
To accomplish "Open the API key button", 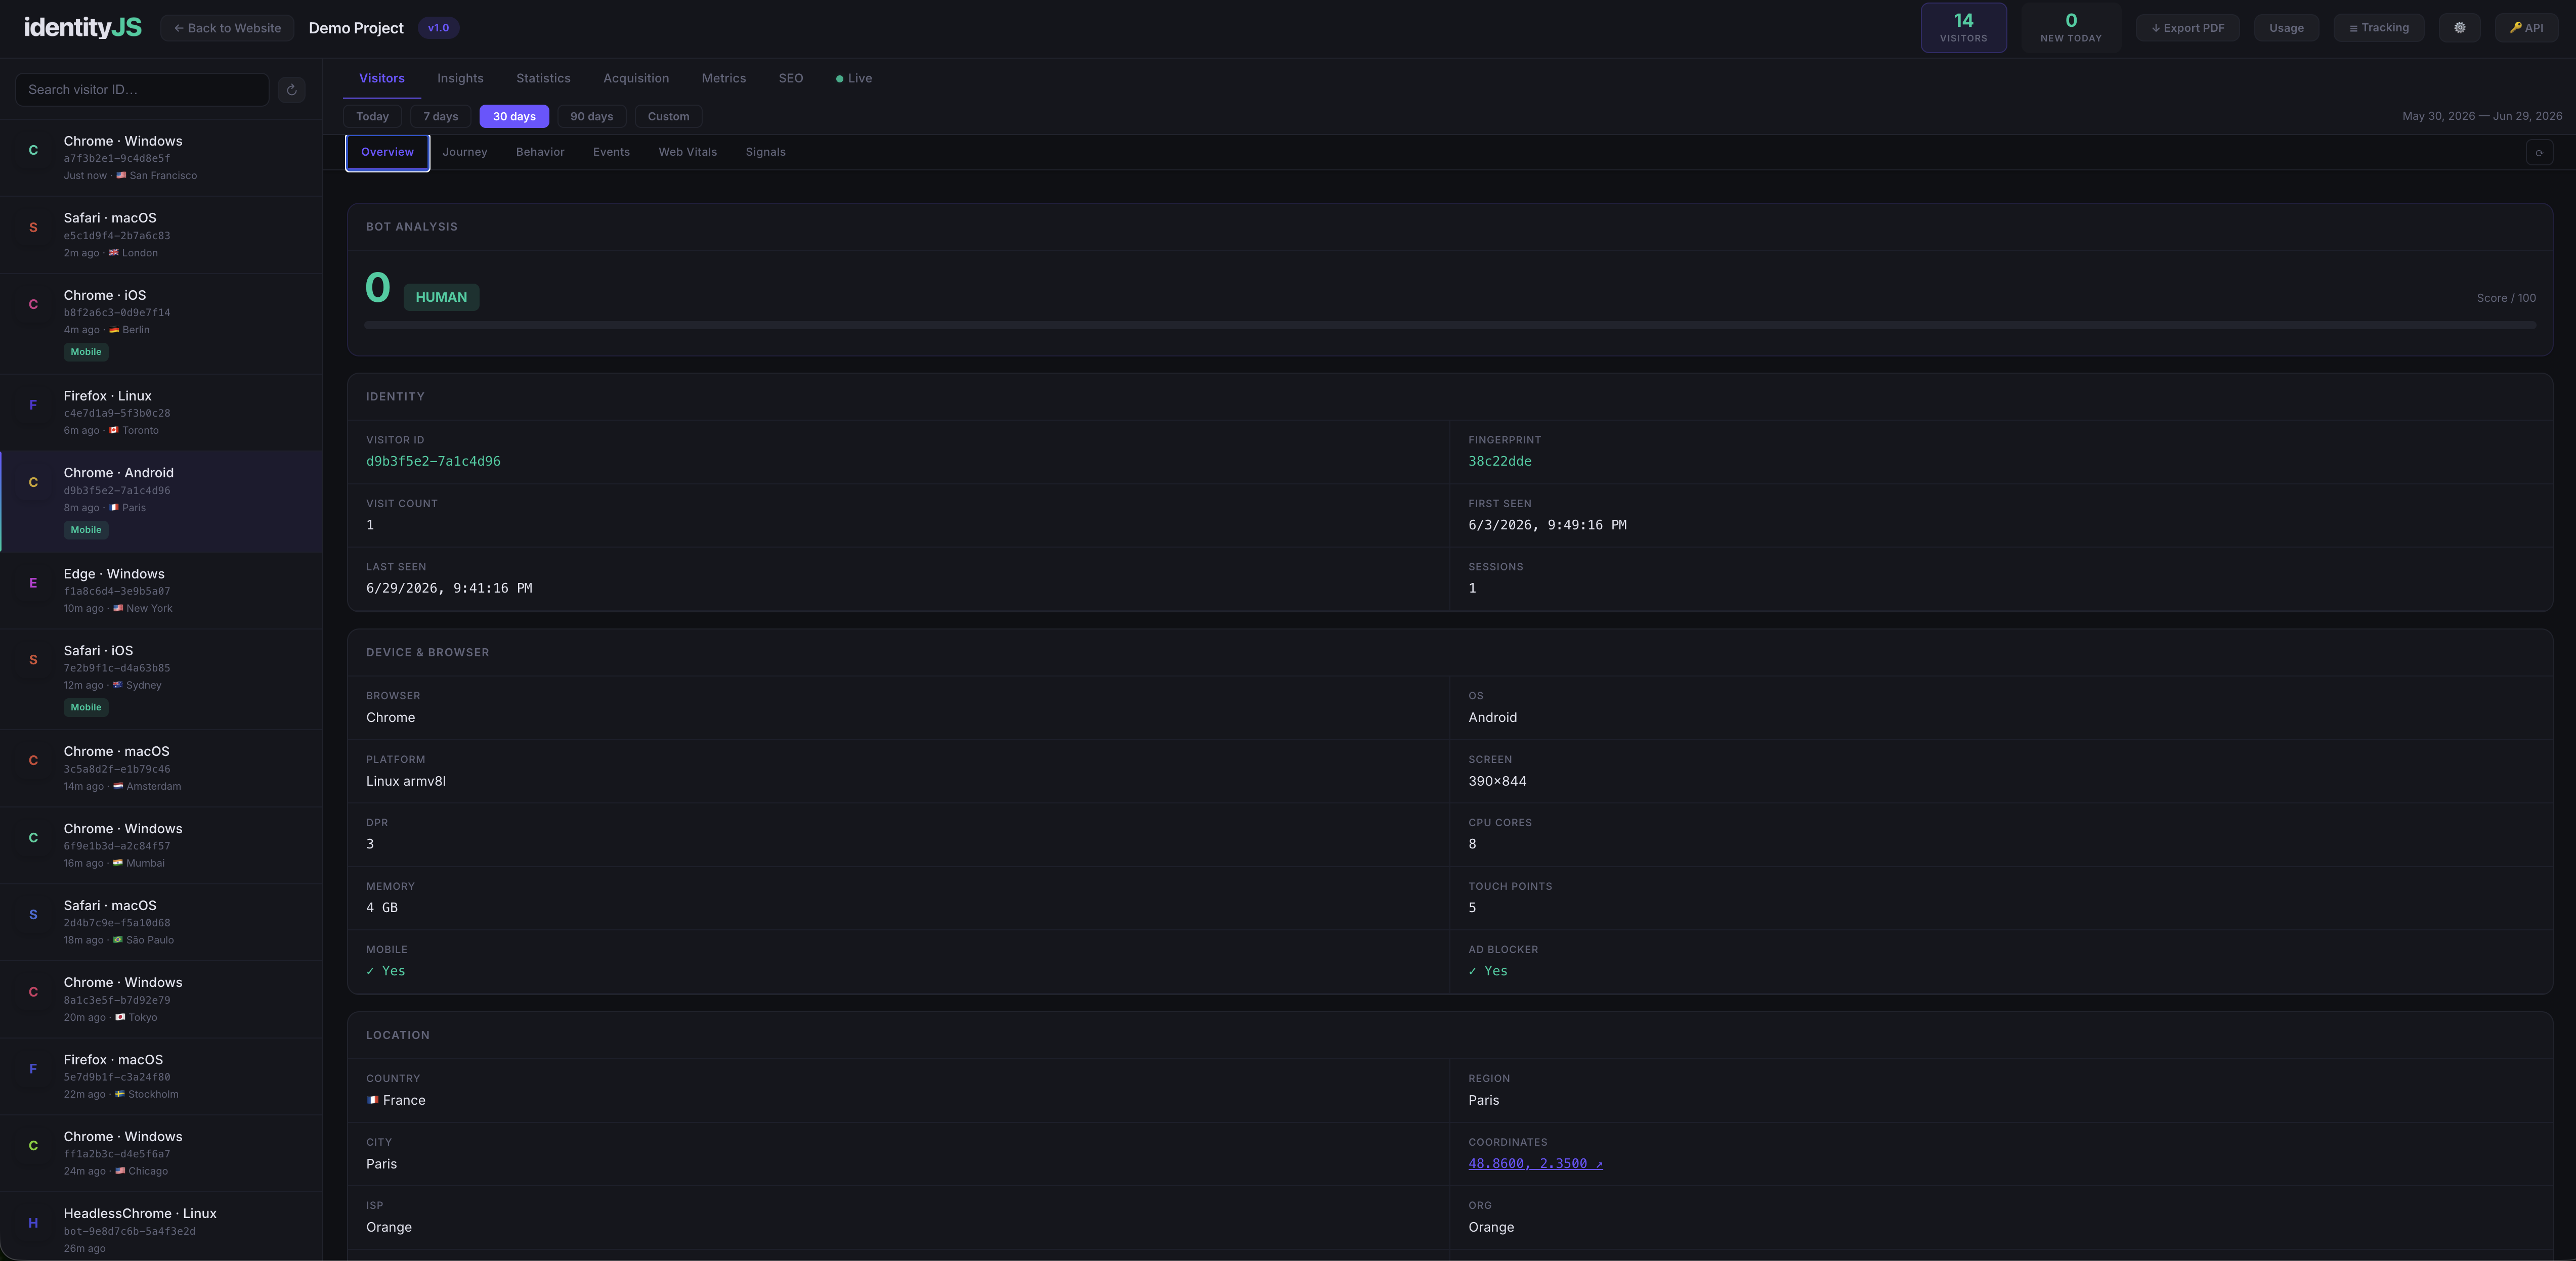I will 2526,28.
